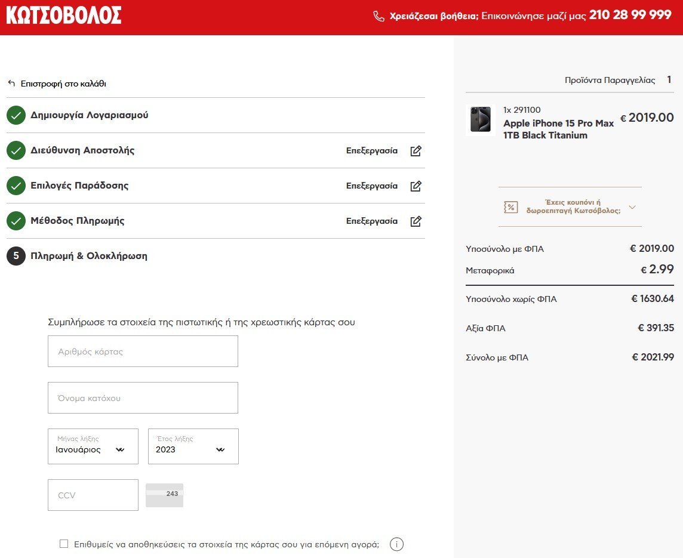Select the Δημιουργία Λογαριασμού step heading
Image resolution: width=683 pixels, height=558 pixels.
pos(90,115)
